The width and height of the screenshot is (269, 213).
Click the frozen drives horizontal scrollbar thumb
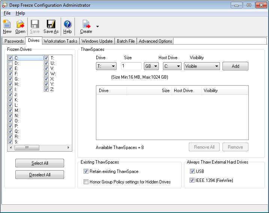pyautogui.click(x=27, y=147)
